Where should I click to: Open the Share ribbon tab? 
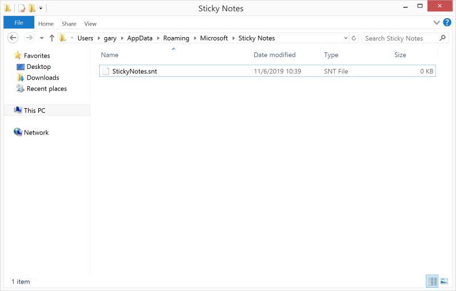68,24
